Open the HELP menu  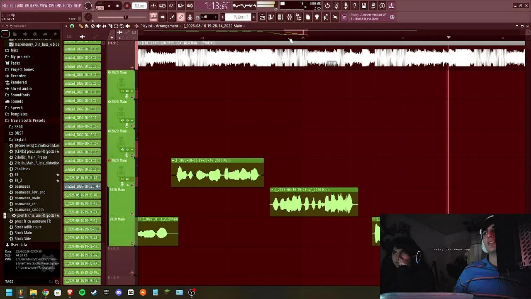(x=78, y=6)
